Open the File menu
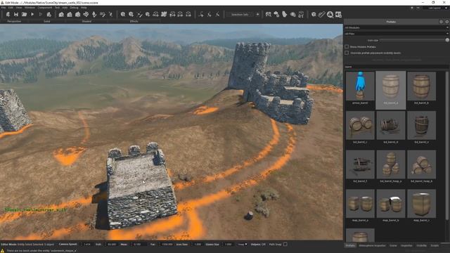Screen dimensions: 450x253 (x=4, y=8)
